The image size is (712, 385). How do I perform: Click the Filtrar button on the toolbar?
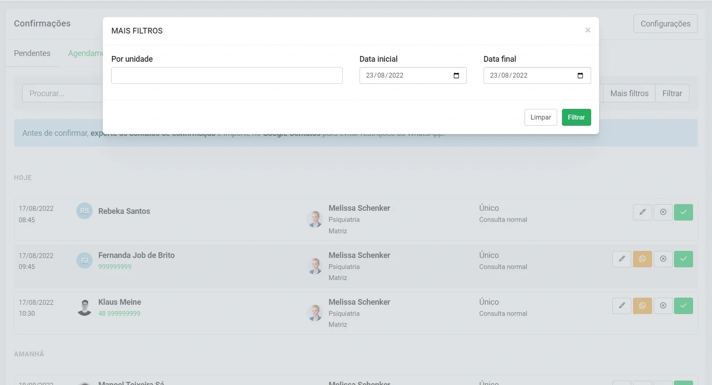[x=672, y=93]
